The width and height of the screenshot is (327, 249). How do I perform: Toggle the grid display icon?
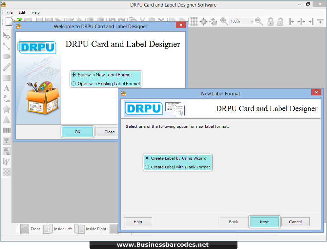point(194,21)
